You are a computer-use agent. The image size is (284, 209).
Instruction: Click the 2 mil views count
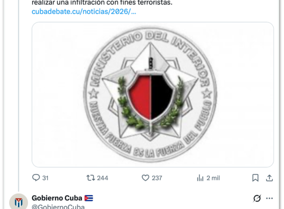coord(213,178)
